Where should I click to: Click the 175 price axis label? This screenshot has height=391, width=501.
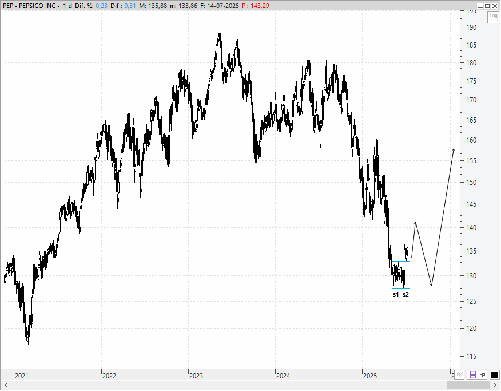(x=471, y=81)
